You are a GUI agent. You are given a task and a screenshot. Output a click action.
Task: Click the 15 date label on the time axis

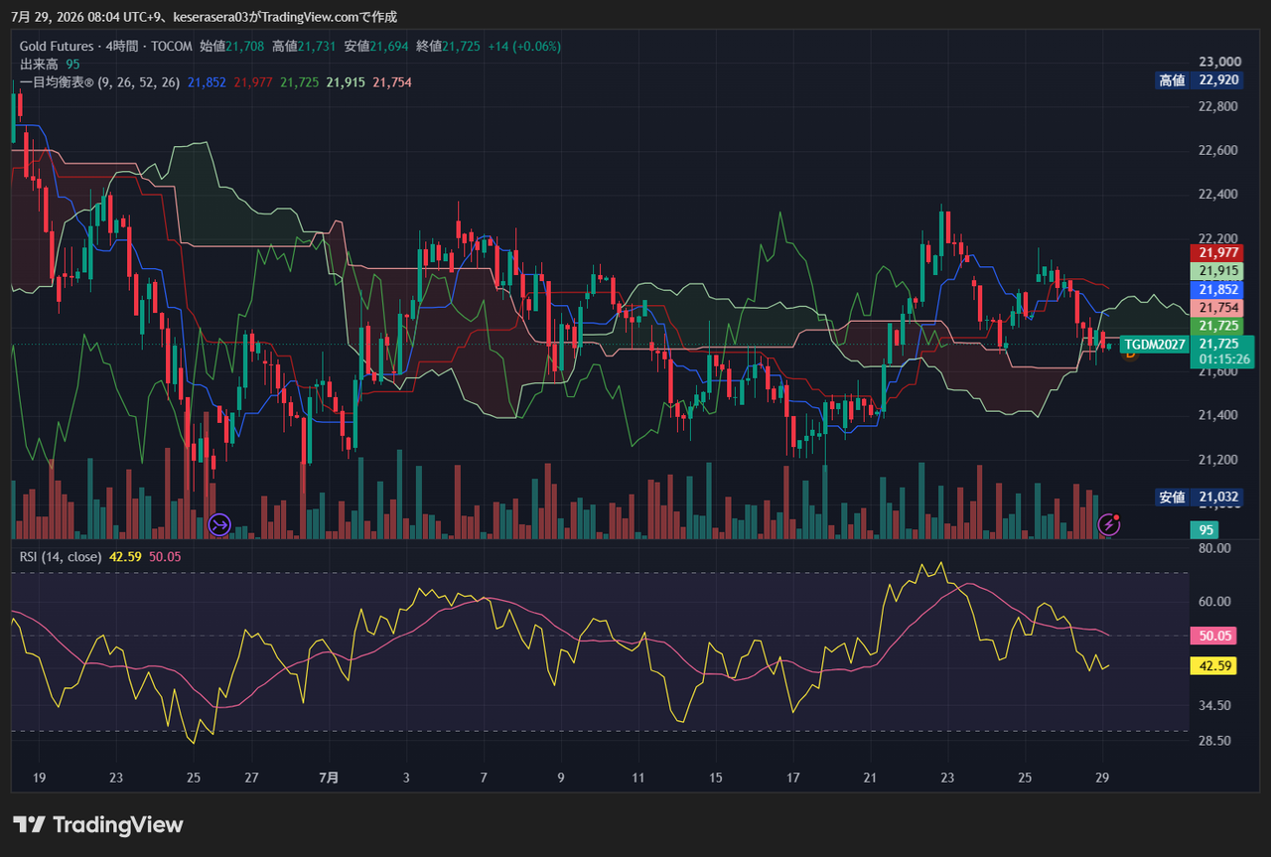(x=715, y=778)
